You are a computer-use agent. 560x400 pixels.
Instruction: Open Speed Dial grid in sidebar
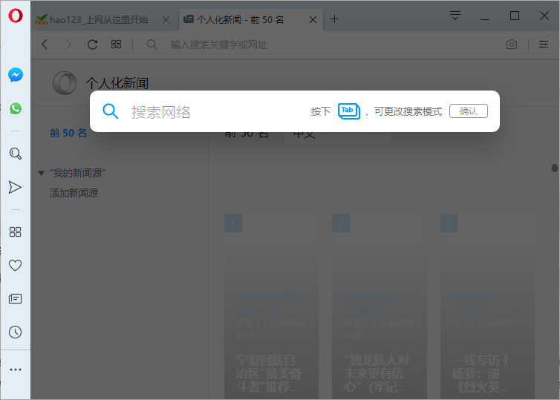point(15,232)
